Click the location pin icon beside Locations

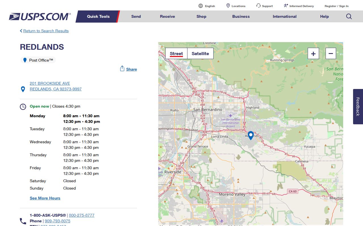pos(228,6)
